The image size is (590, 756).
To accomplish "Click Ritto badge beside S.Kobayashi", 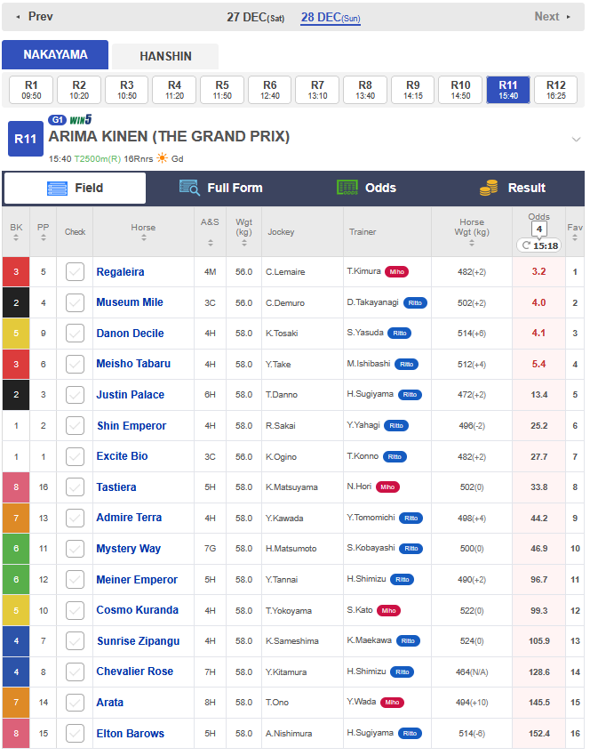I will click(x=411, y=548).
